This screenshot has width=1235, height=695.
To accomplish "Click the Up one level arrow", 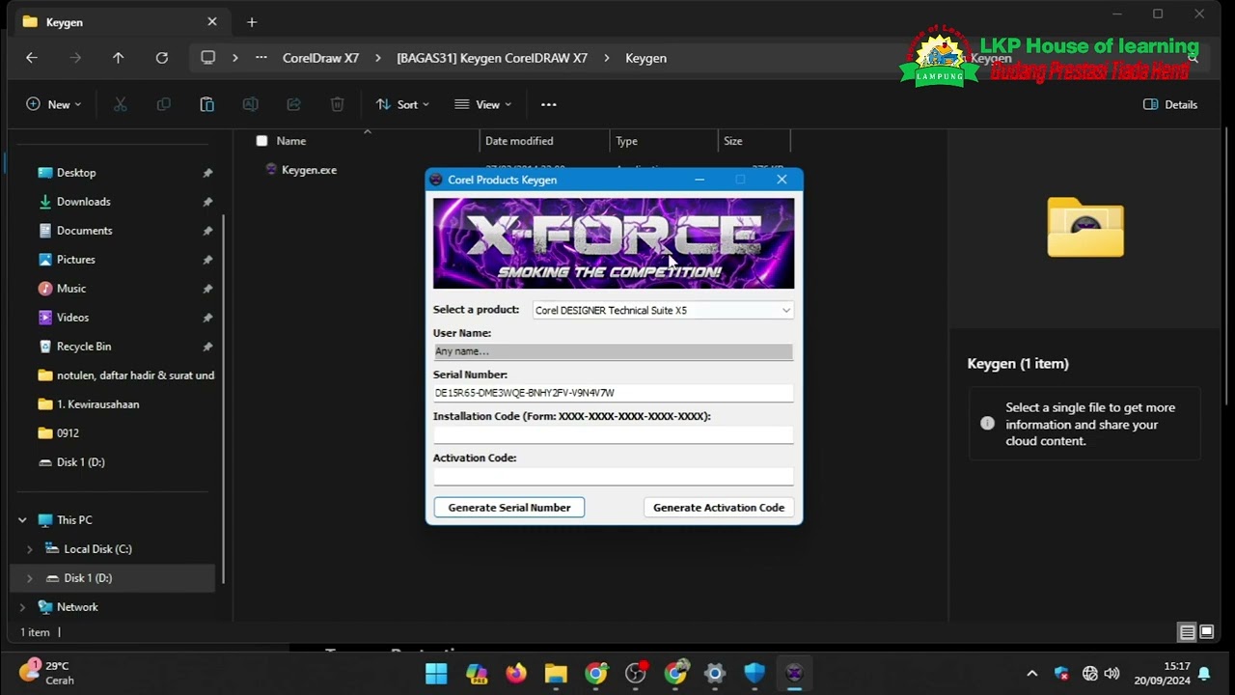I will pyautogui.click(x=118, y=58).
